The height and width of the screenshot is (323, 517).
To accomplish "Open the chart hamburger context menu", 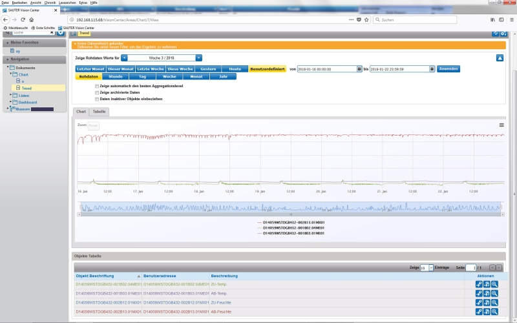I will coord(501,125).
